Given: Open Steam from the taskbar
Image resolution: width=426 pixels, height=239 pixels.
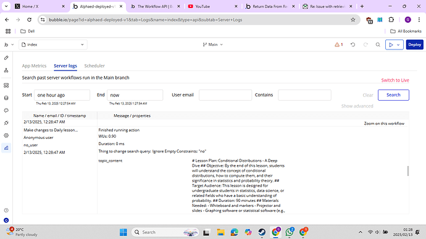Looking at the screenshot, I should (262, 232).
